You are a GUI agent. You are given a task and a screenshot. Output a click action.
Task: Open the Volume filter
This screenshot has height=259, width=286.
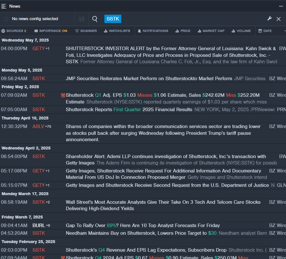241,31
